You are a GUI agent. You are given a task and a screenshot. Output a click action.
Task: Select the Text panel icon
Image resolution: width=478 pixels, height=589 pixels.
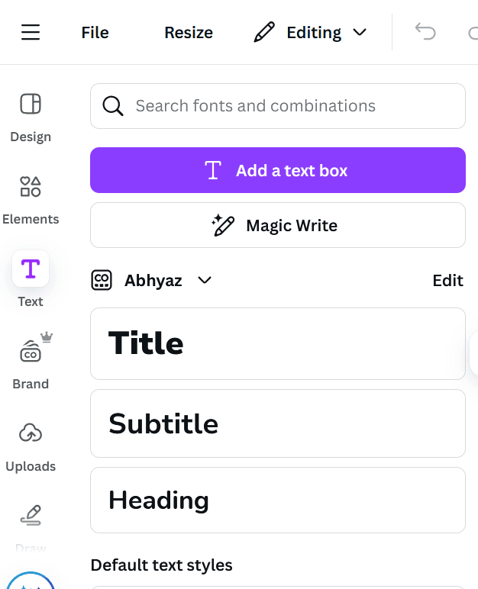[31, 269]
